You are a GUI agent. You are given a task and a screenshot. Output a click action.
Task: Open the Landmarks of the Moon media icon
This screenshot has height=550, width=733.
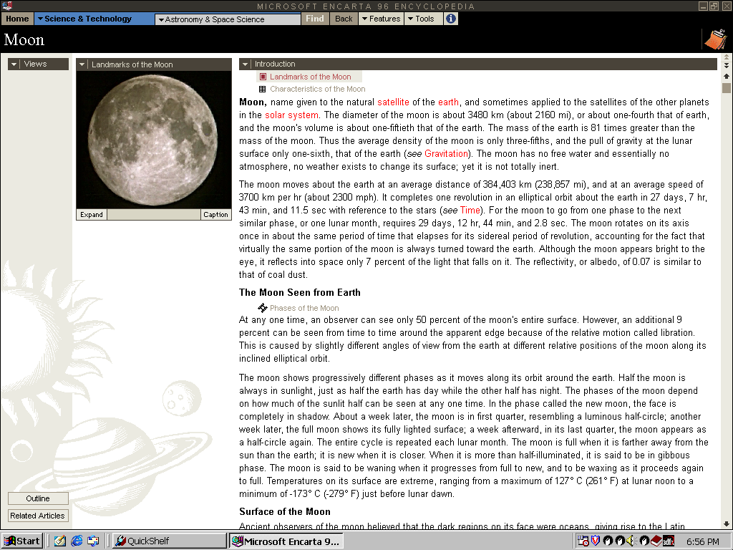[263, 77]
